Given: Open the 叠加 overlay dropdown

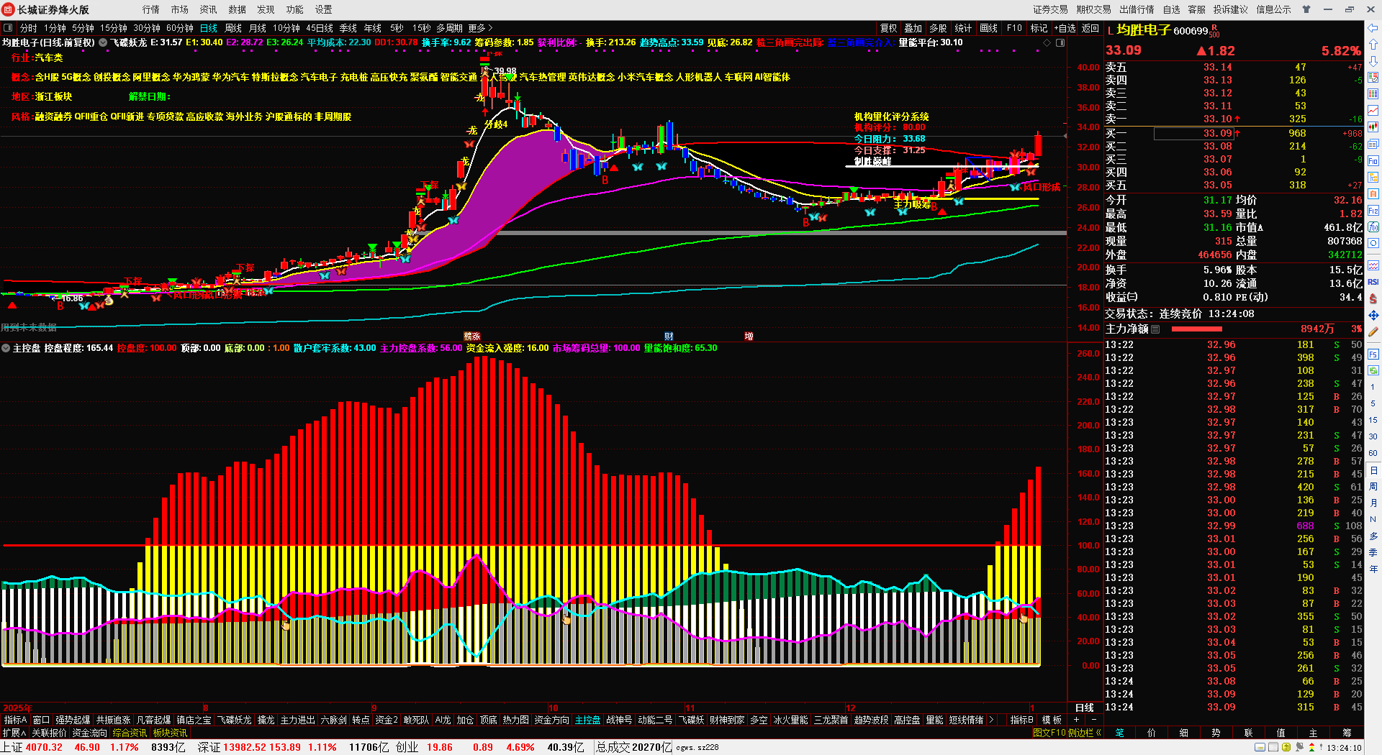Looking at the screenshot, I should [x=913, y=28].
